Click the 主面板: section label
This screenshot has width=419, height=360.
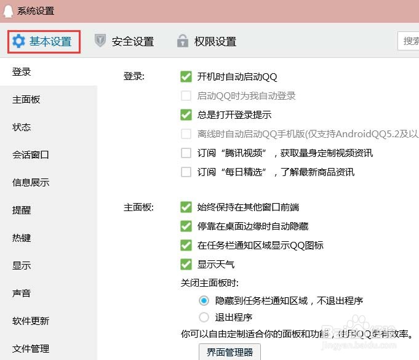(138, 207)
